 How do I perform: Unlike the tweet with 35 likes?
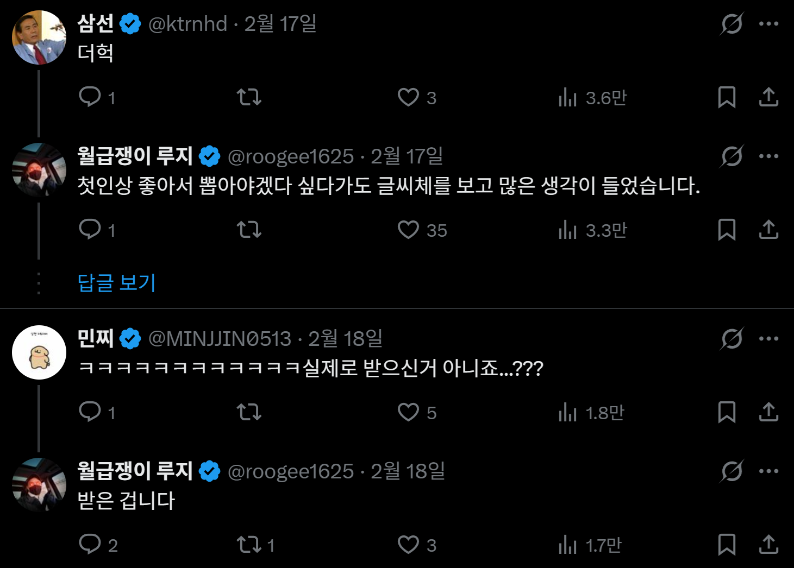(x=408, y=230)
